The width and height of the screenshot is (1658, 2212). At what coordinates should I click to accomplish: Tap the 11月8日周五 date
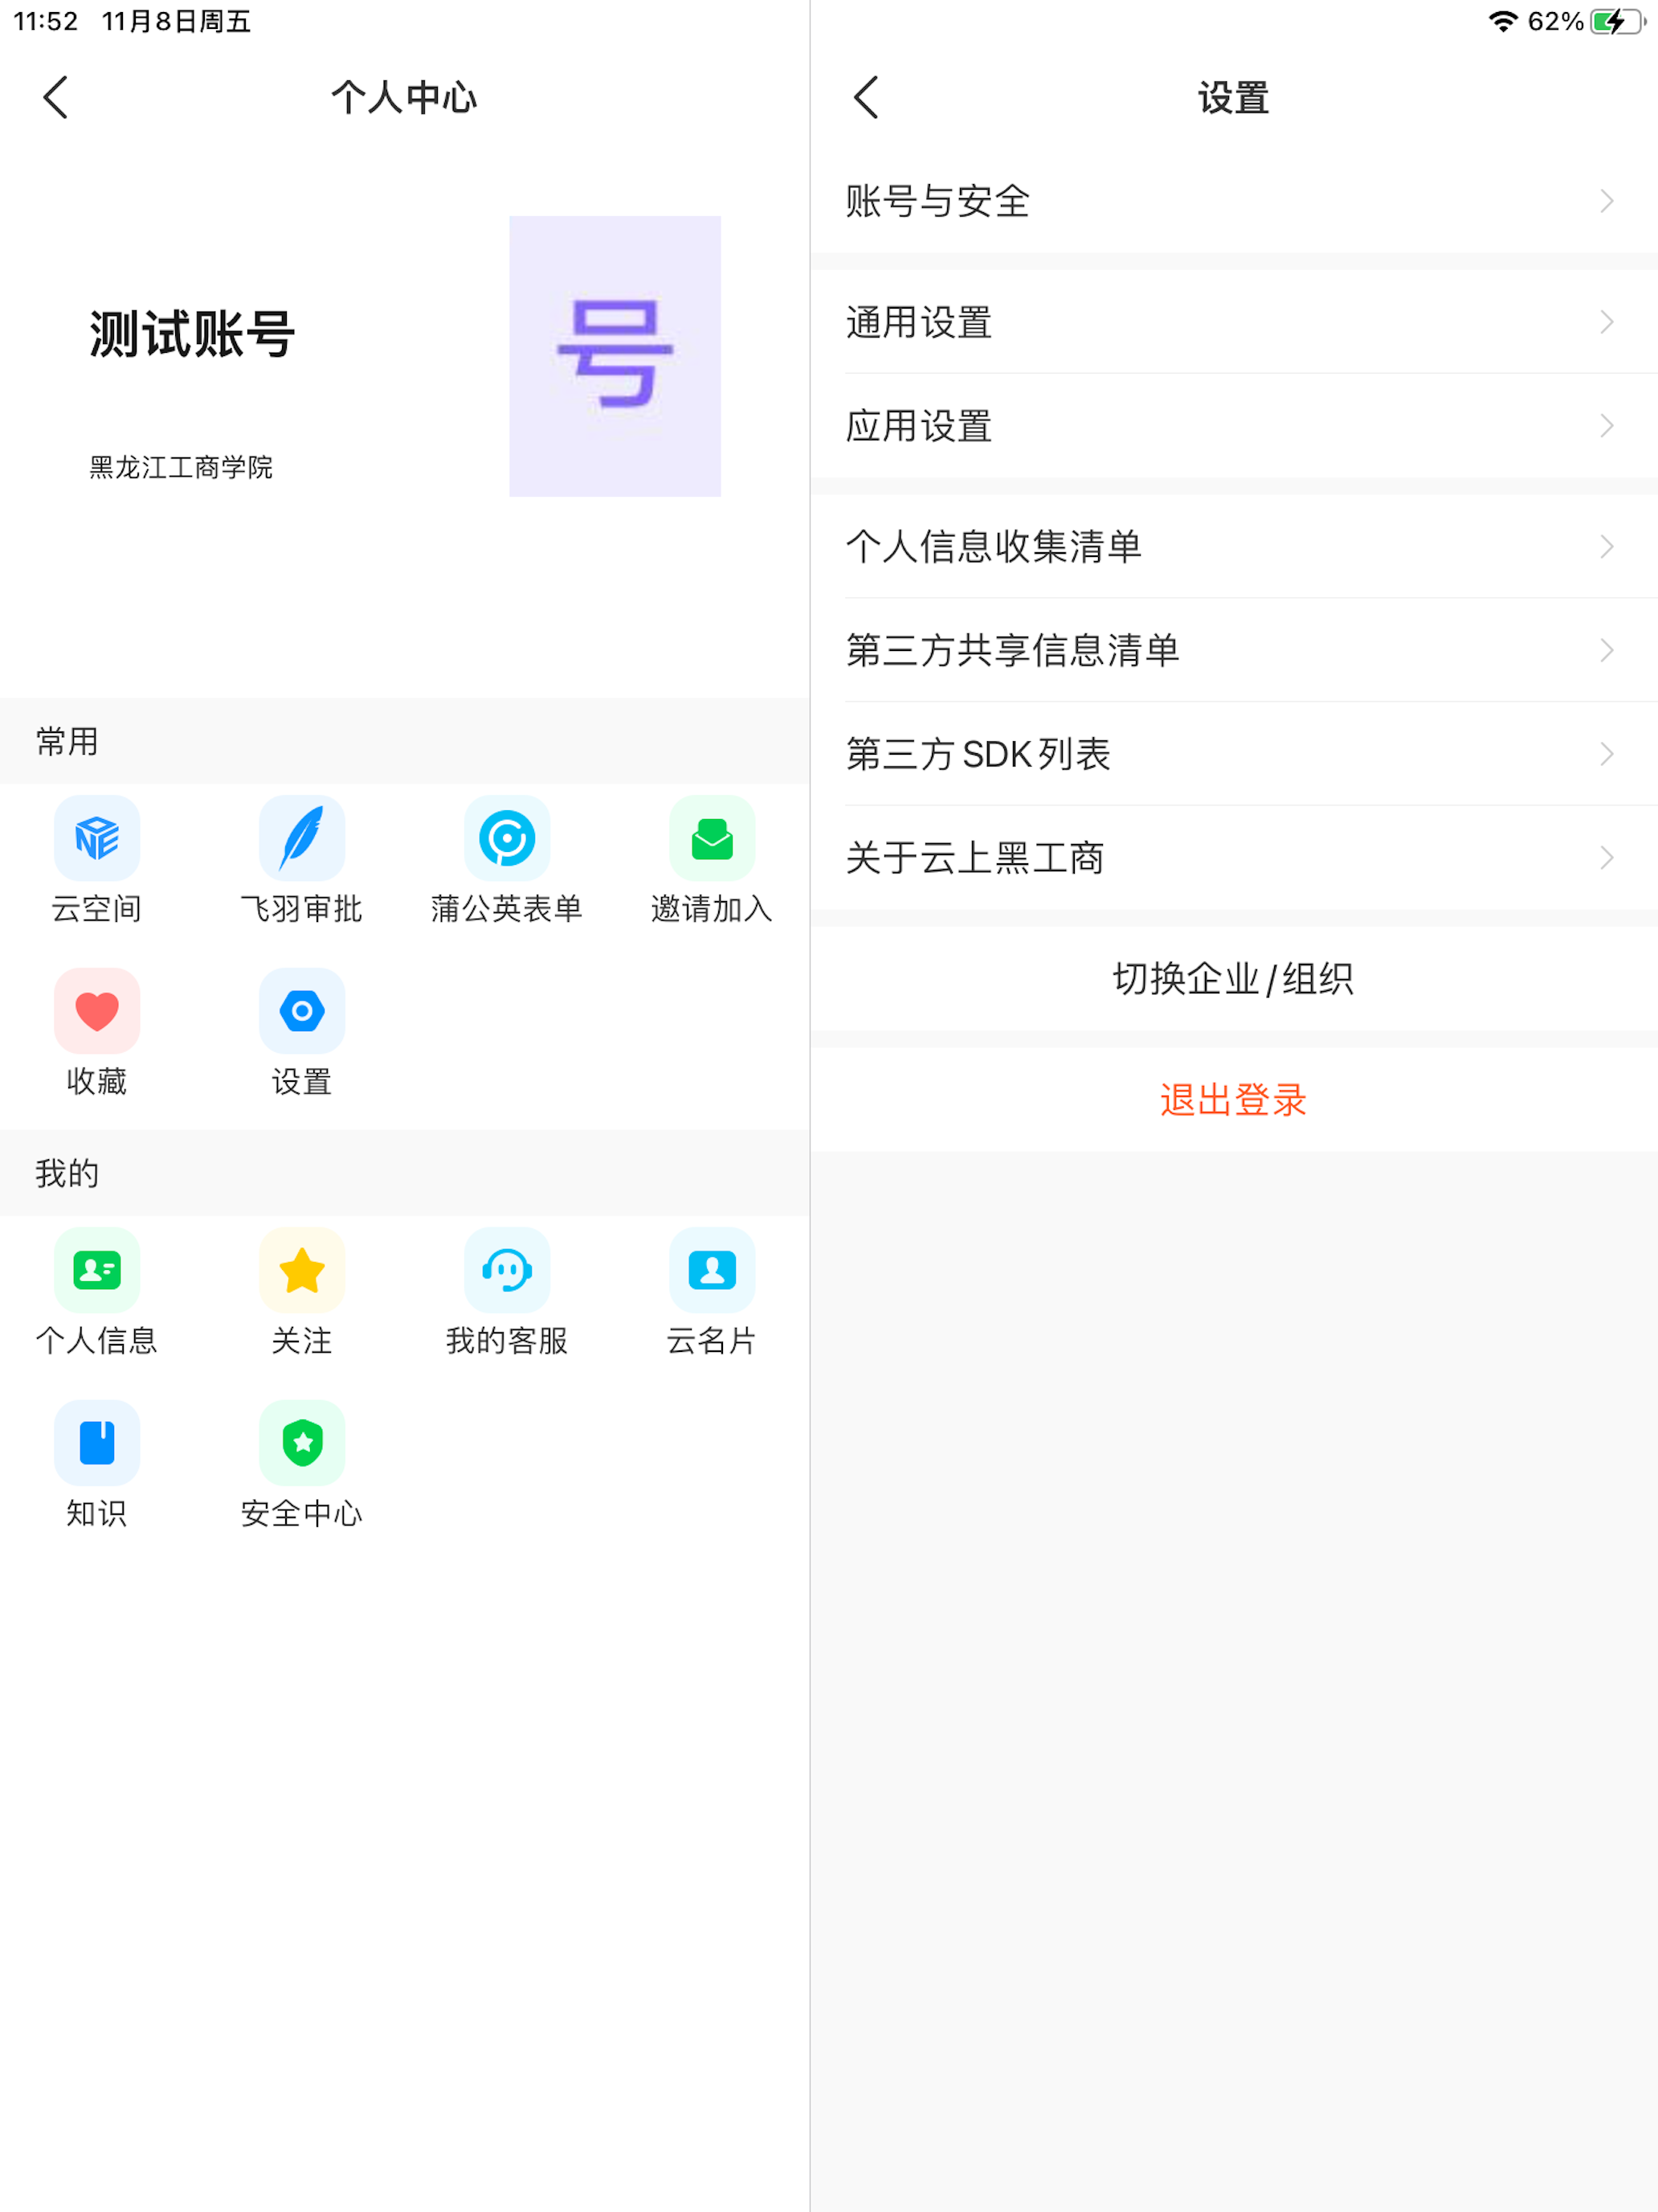pyautogui.click(x=176, y=21)
